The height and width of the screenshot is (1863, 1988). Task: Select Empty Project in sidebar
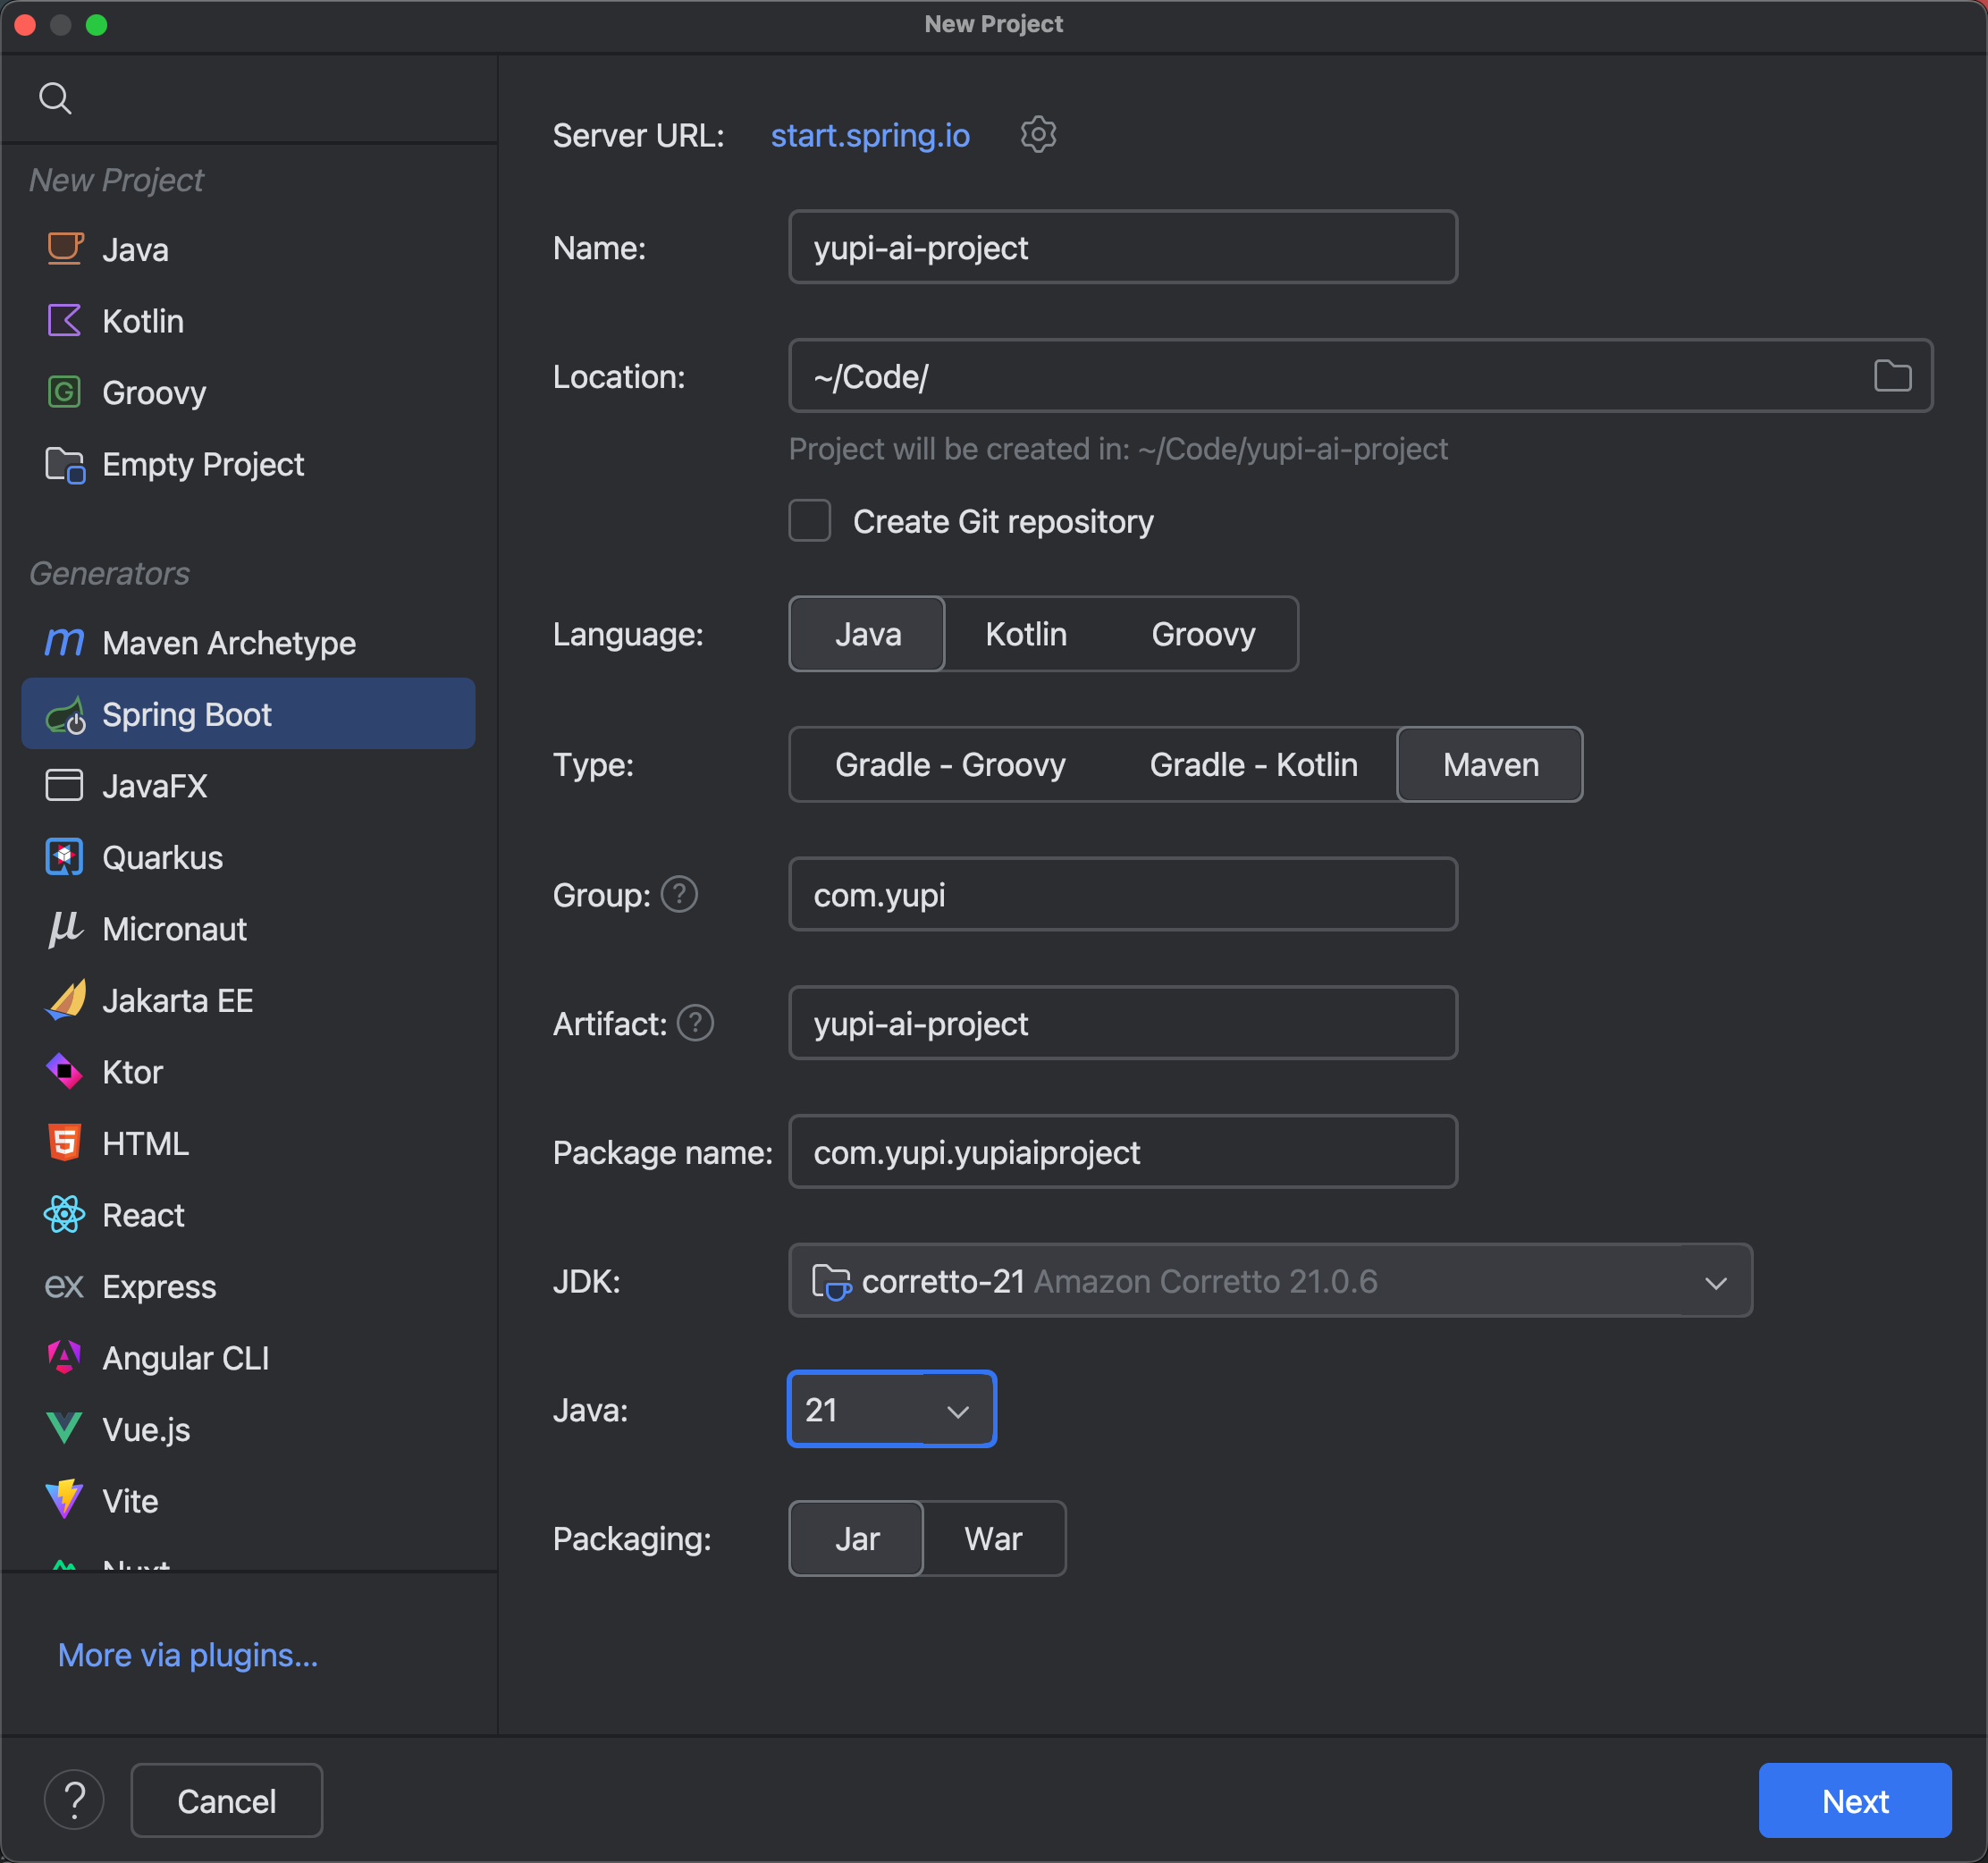point(202,464)
